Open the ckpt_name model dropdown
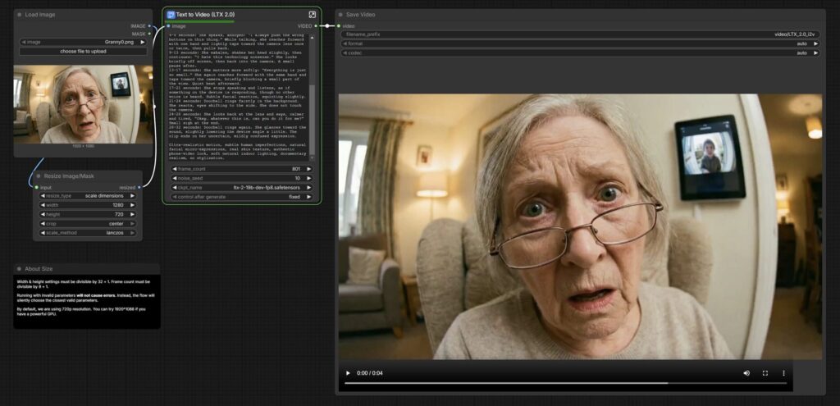The height and width of the screenshot is (406, 840). (x=241, y=188)
